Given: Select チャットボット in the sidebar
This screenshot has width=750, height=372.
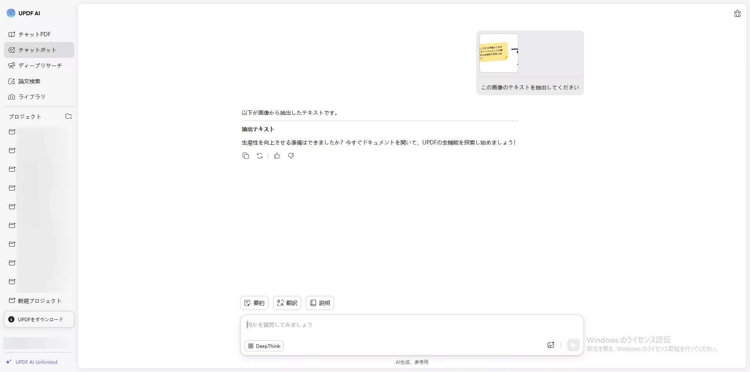Looking at the screenshot, I should (39, 50).
